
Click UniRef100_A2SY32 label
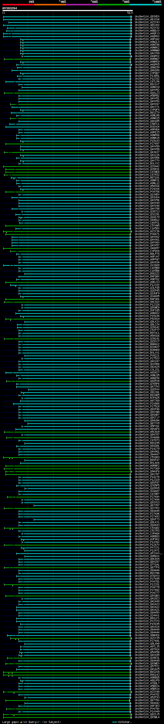147,28
